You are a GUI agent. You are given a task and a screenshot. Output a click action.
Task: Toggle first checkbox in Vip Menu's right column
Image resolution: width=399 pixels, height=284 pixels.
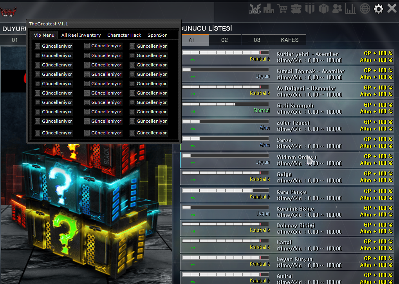click(x=132, y=46)
